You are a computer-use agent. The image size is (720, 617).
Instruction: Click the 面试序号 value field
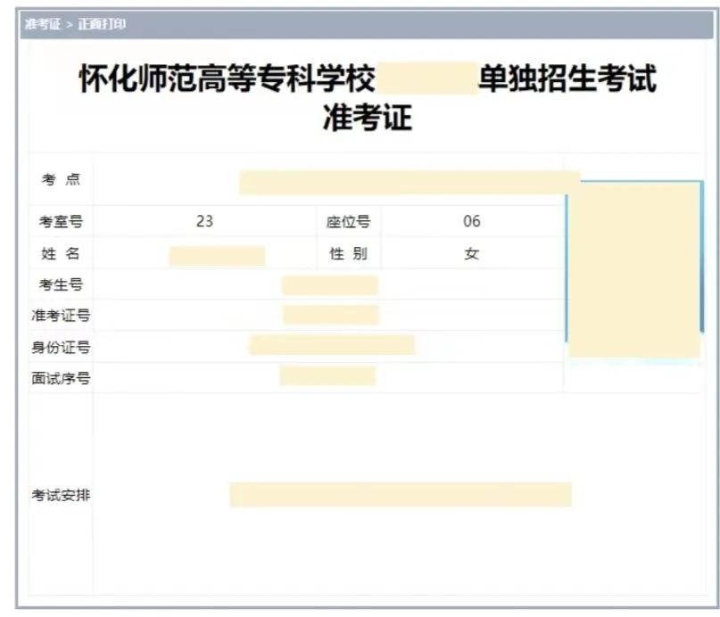coord(327,376)
